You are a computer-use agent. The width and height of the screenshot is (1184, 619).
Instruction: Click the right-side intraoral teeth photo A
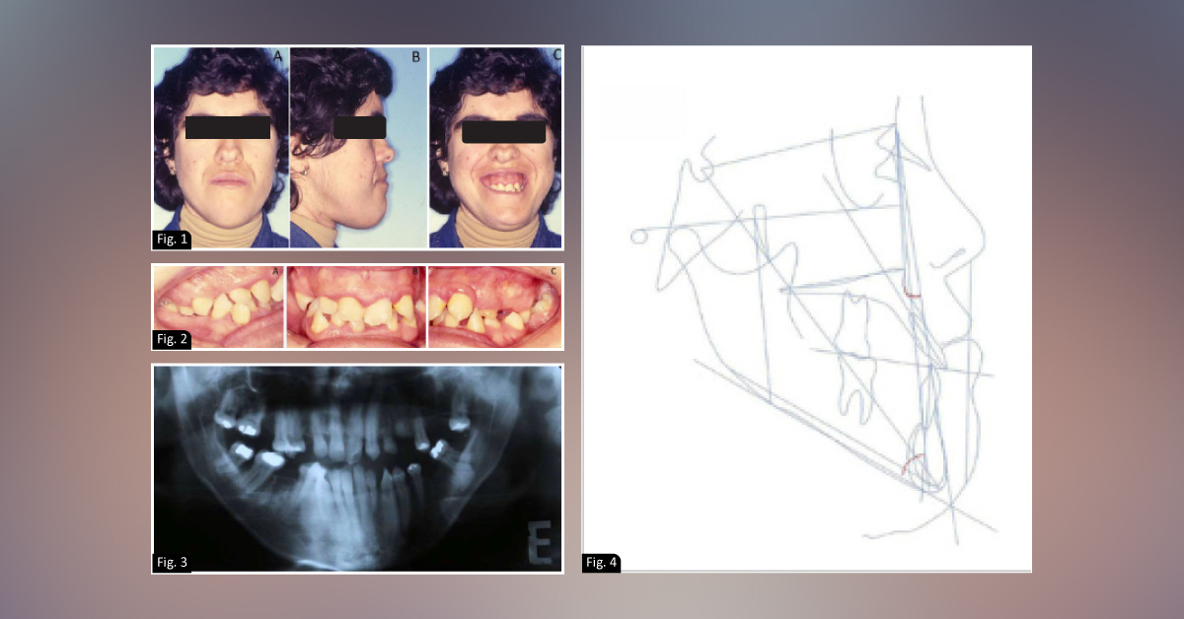(x=218, y=307)
